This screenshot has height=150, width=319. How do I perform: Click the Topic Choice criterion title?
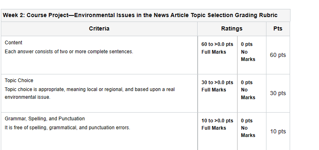pos(19,80)
